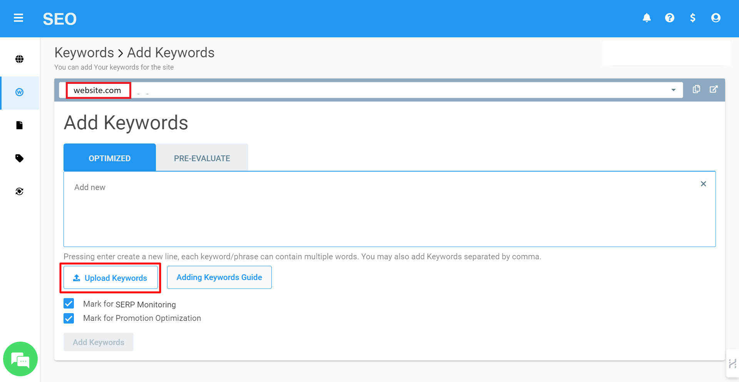Image resolution: width=739 pixels, height=382 pixels.
Task: Toggle Mark for Promotion Optimization checkbox
Action: click(x=69, y=318)
